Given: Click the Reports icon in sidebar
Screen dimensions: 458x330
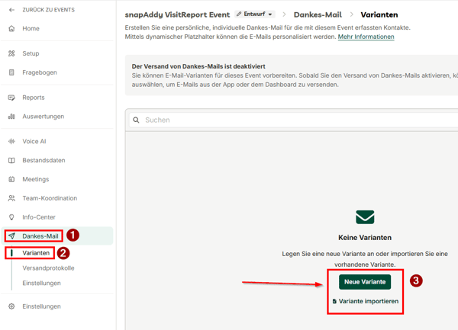Looking at the screenshot, I should click(11, 98).
